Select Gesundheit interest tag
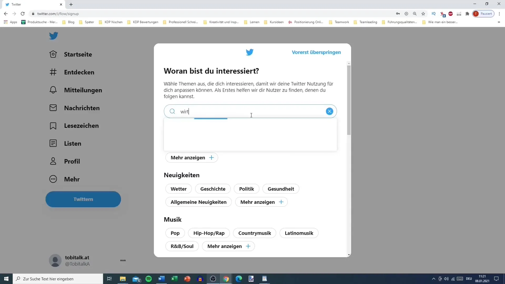This screenshot has width=505, height=284. click(x=281, y=189)
